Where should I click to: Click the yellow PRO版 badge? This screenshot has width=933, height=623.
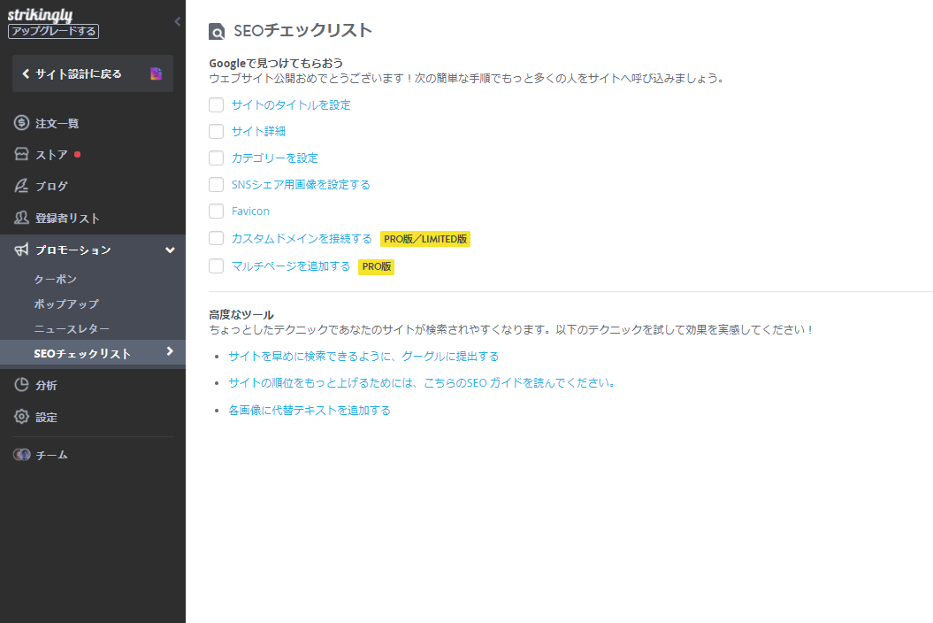[376, 266]
